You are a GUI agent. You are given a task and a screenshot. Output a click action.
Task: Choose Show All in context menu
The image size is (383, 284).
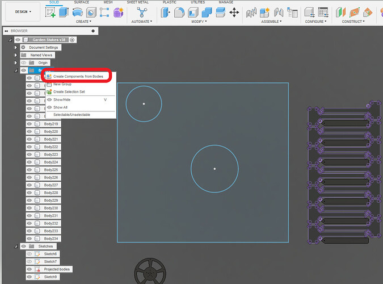(60, 107)
